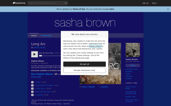Open the Sasha Brown artist photo
The width and height of the screenshot is (171, 106).
coord(133,50)
